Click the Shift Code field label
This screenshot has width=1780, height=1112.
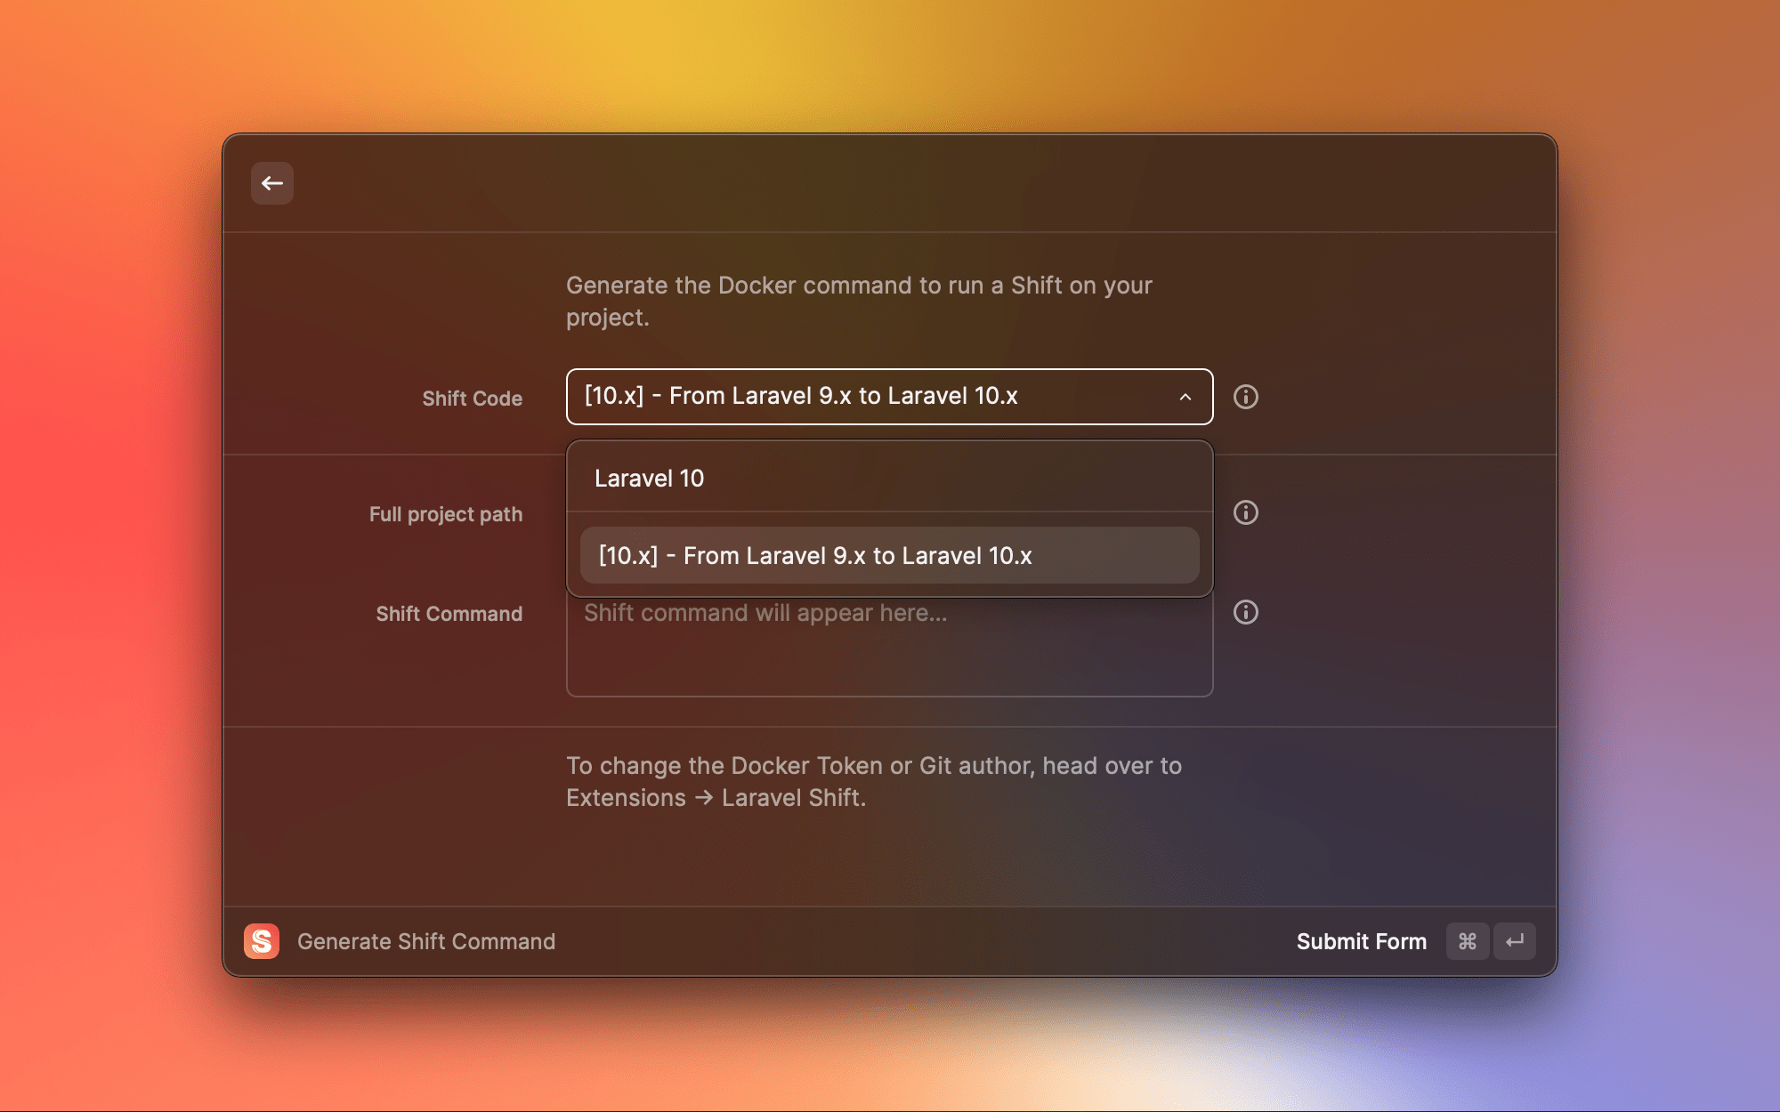pos(472,399)
